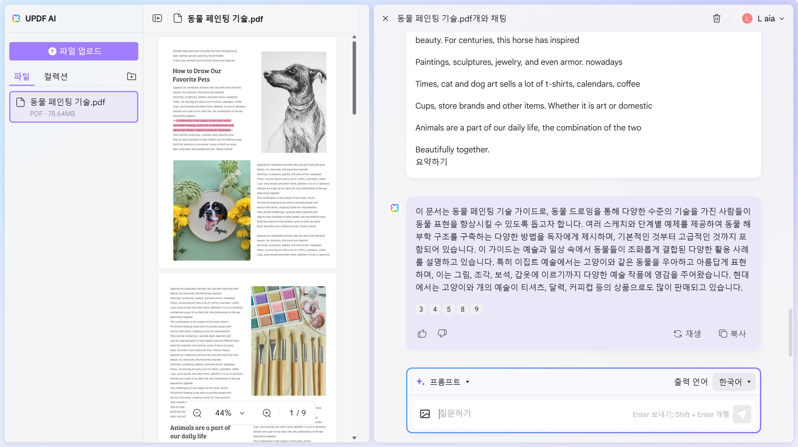Jump to page reference 8
The width and height of the screenshot is (798, 447).
click(x=463, y=309)
